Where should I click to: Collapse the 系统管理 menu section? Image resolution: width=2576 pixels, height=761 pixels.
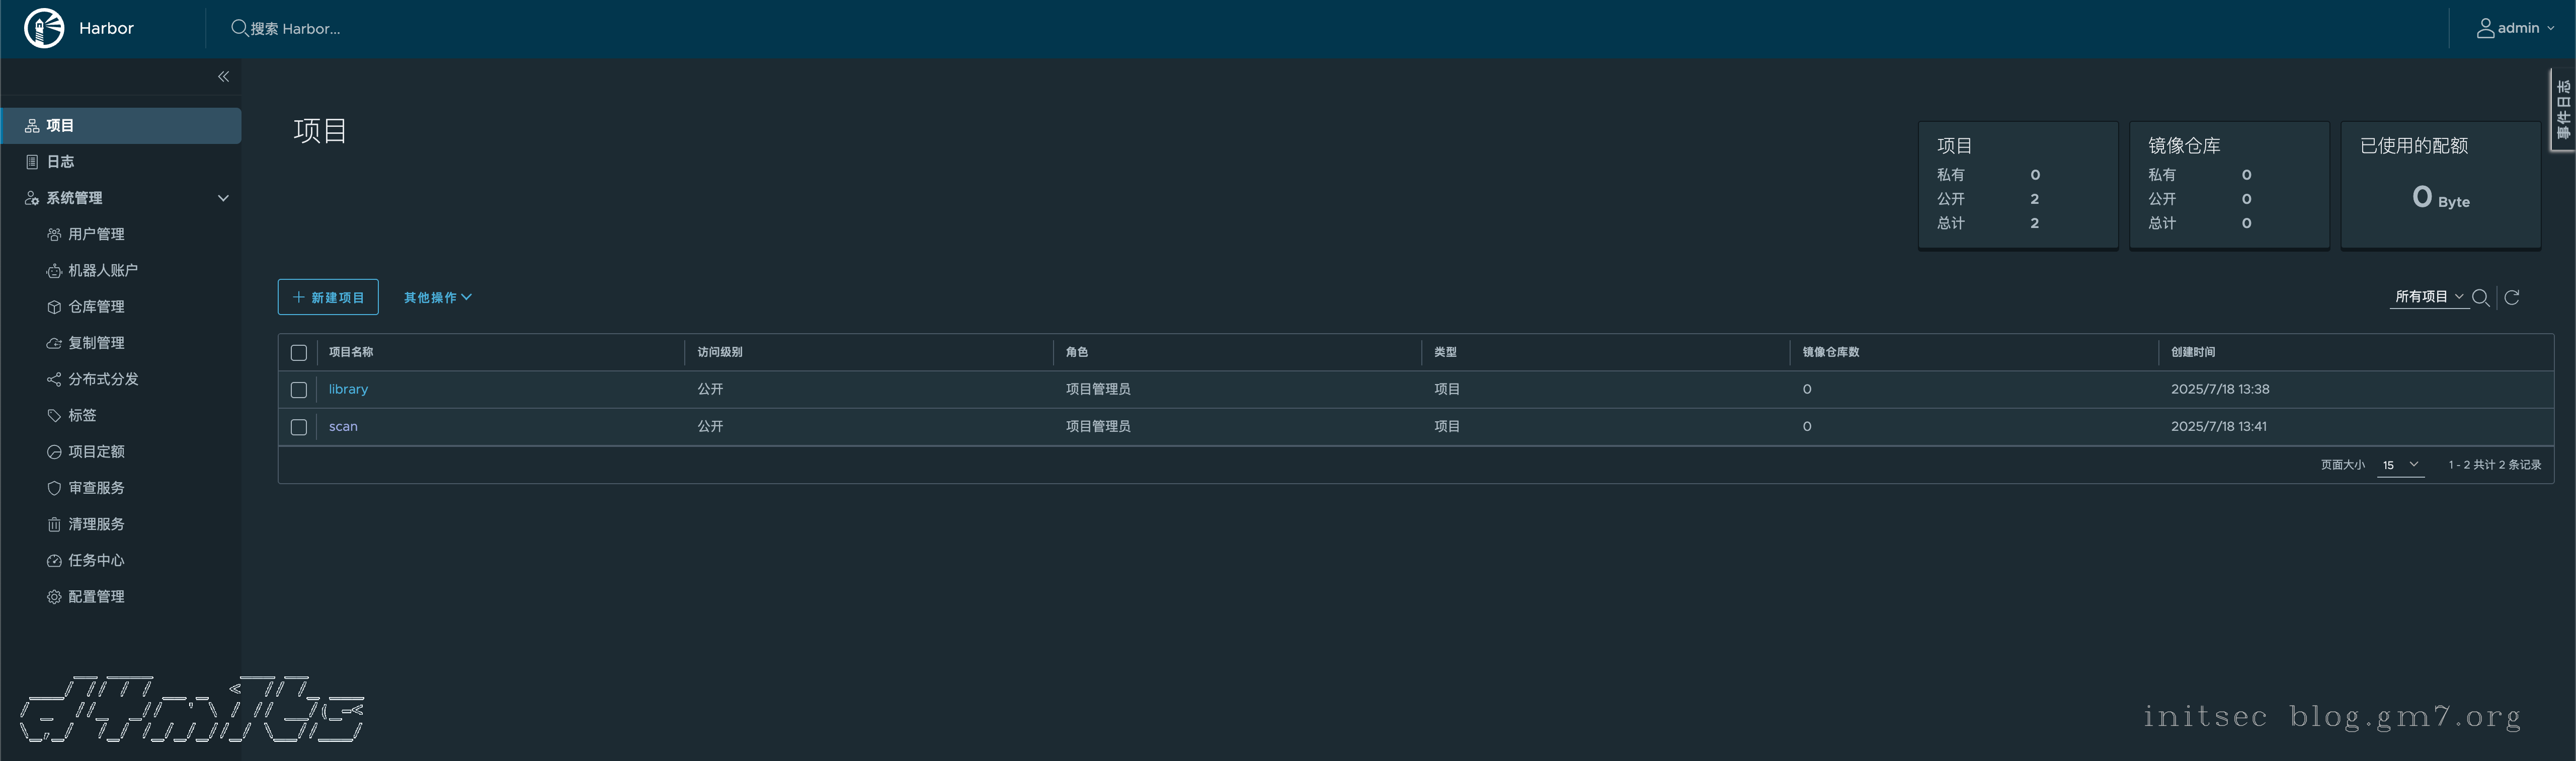[x=223, y=198]
